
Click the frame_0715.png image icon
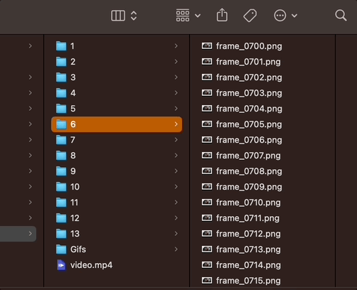[x=207, y=281]
